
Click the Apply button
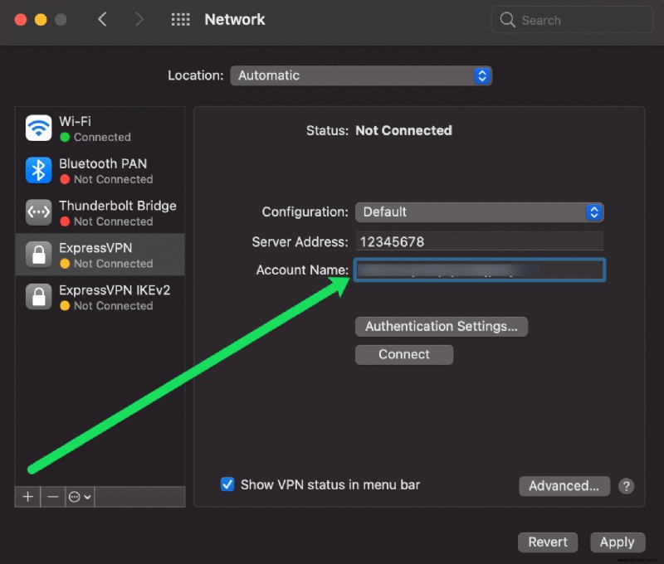[618, 542]
